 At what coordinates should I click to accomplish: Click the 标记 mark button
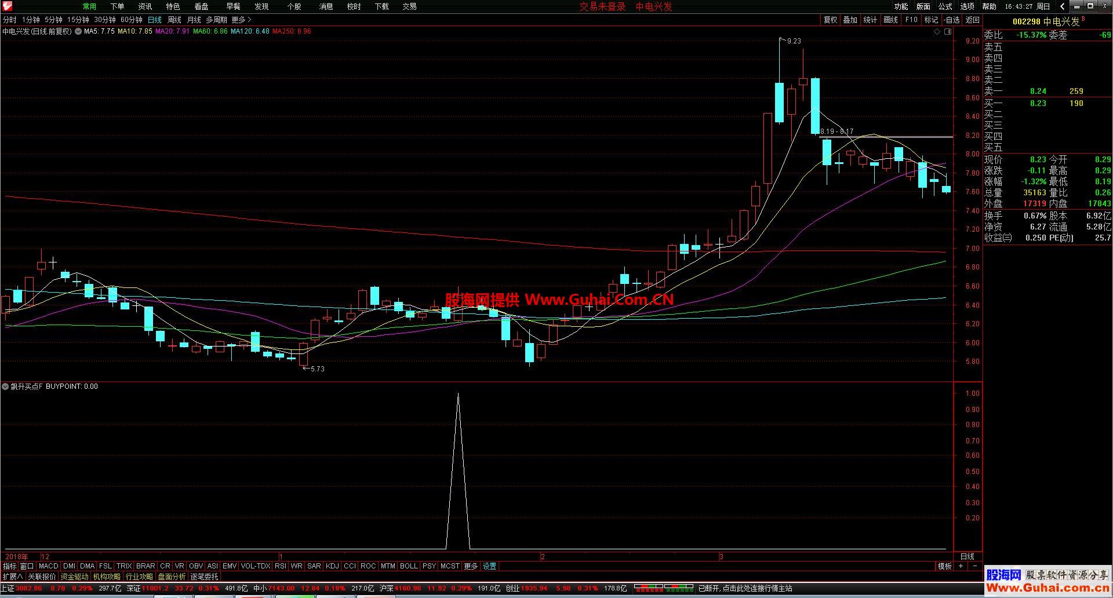[x=931, y=20]
